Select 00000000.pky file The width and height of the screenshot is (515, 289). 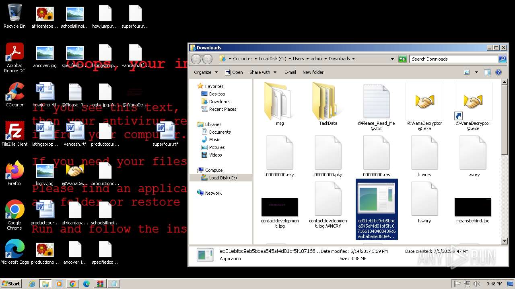tap(328, 156)
